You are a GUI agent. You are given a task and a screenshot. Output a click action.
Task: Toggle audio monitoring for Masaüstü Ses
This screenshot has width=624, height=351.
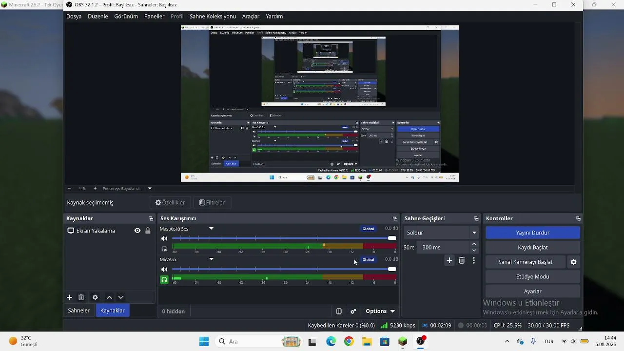tap(164, 249)
